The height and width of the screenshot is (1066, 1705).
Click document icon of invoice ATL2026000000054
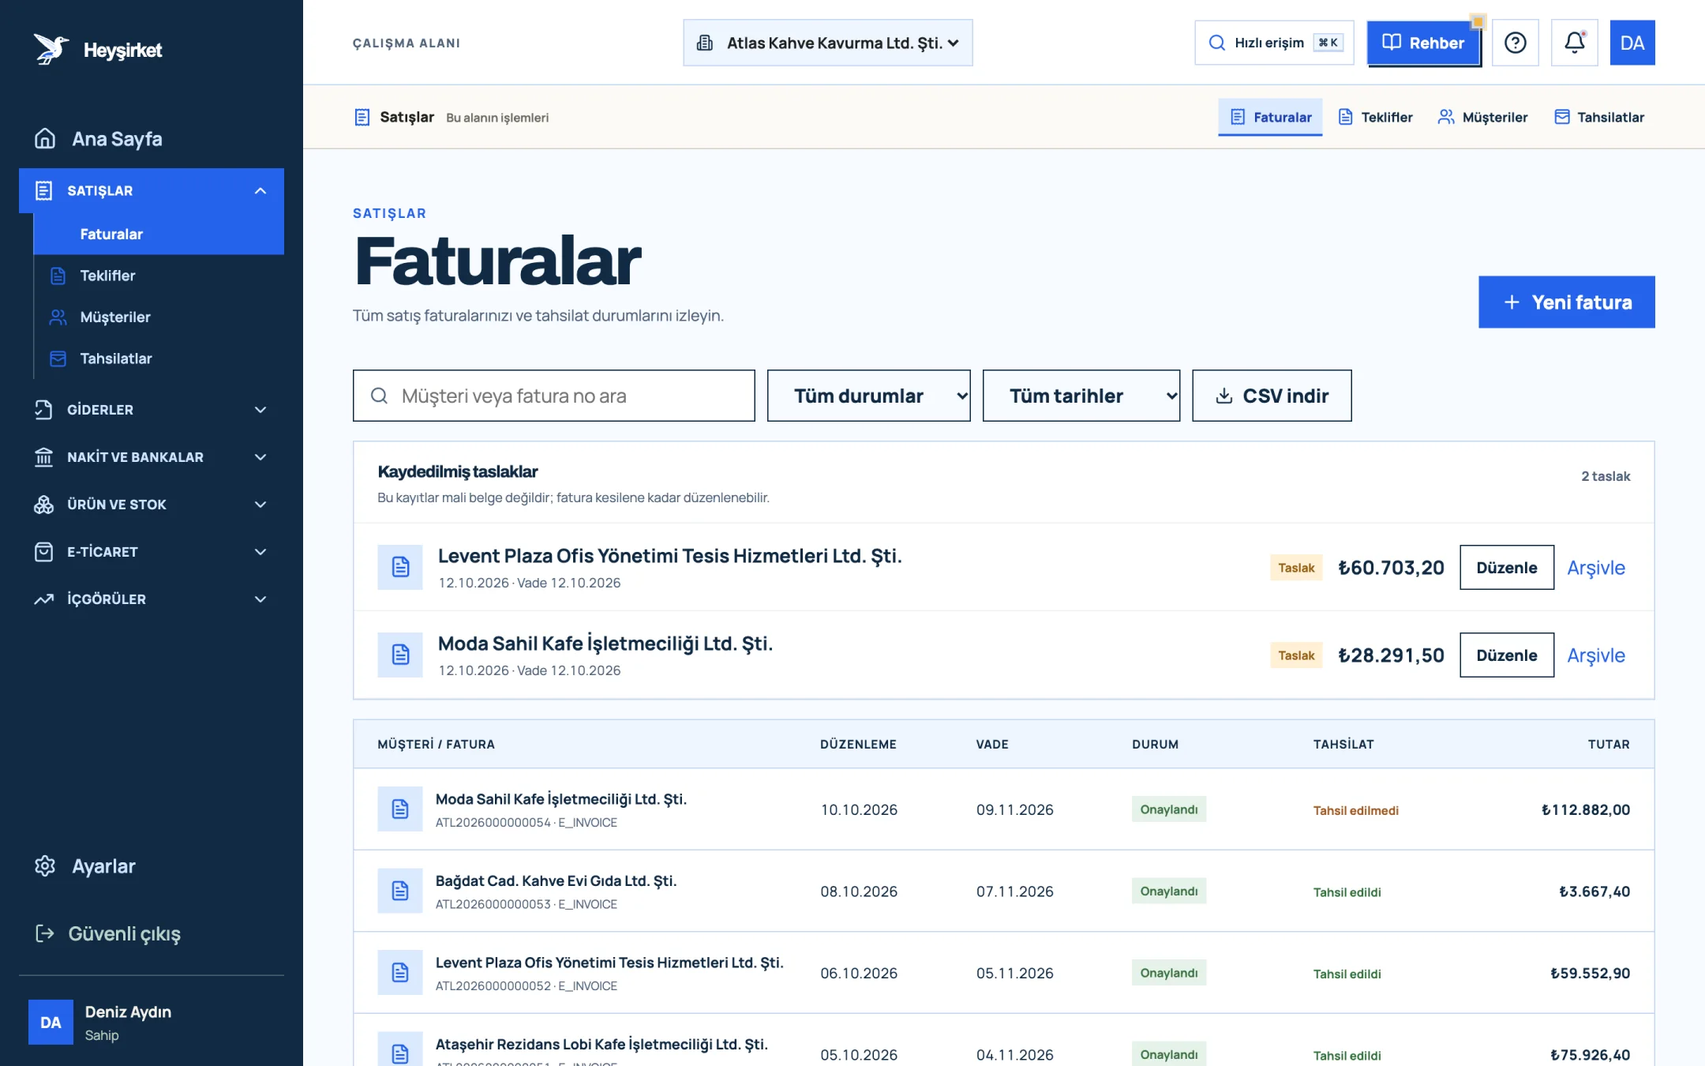pos(400,809)
